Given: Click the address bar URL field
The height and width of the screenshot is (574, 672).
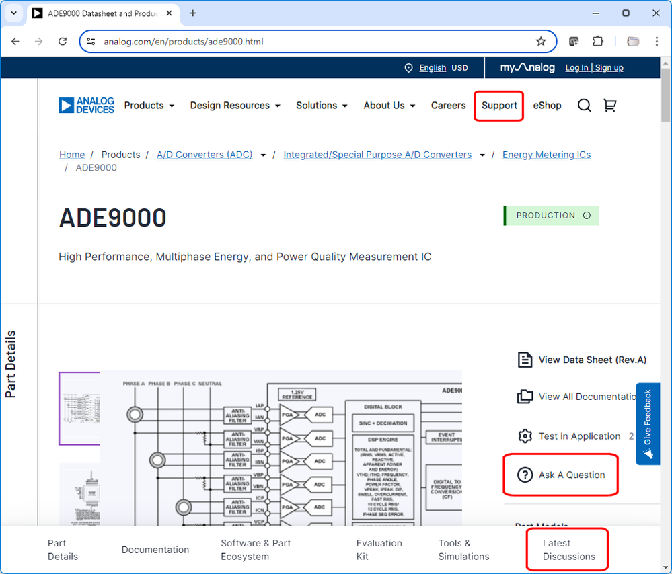Looking at the screenshot, I should pyautogui.click(x=317, y=42).
